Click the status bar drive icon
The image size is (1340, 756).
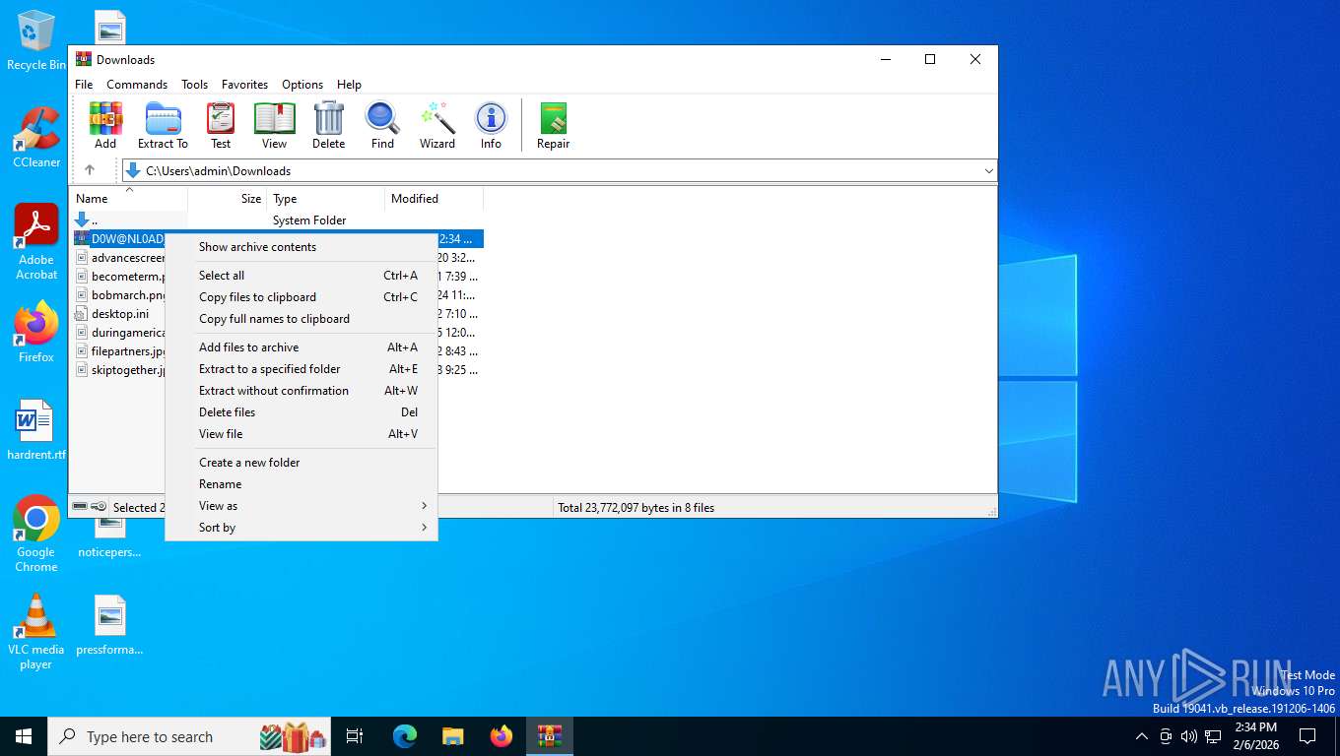tap(80, 507)
